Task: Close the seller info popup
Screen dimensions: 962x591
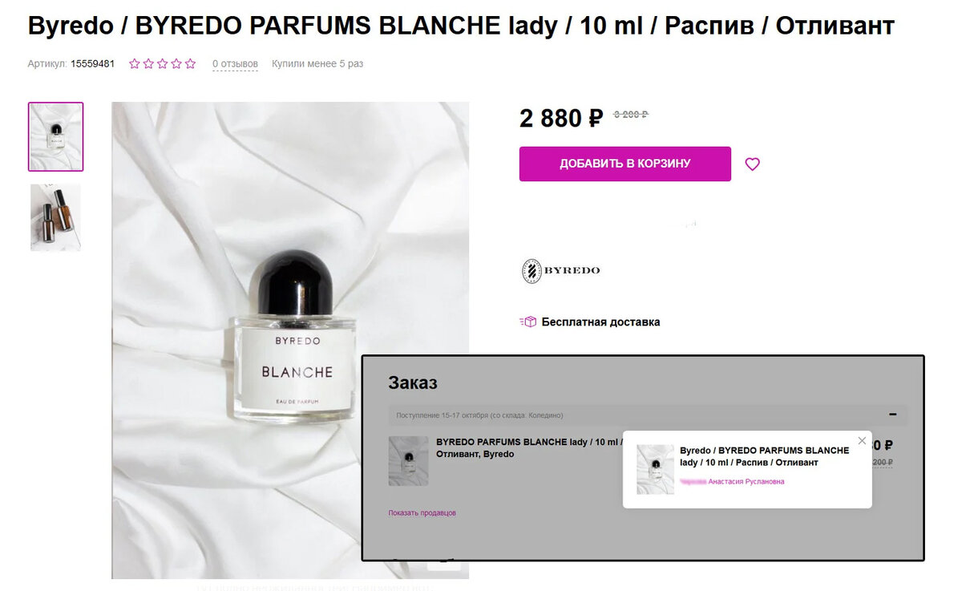Action: click(x=862, y=440)
